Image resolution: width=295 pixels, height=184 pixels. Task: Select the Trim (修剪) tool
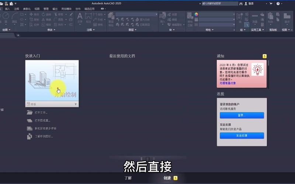[x=59, y=14]
